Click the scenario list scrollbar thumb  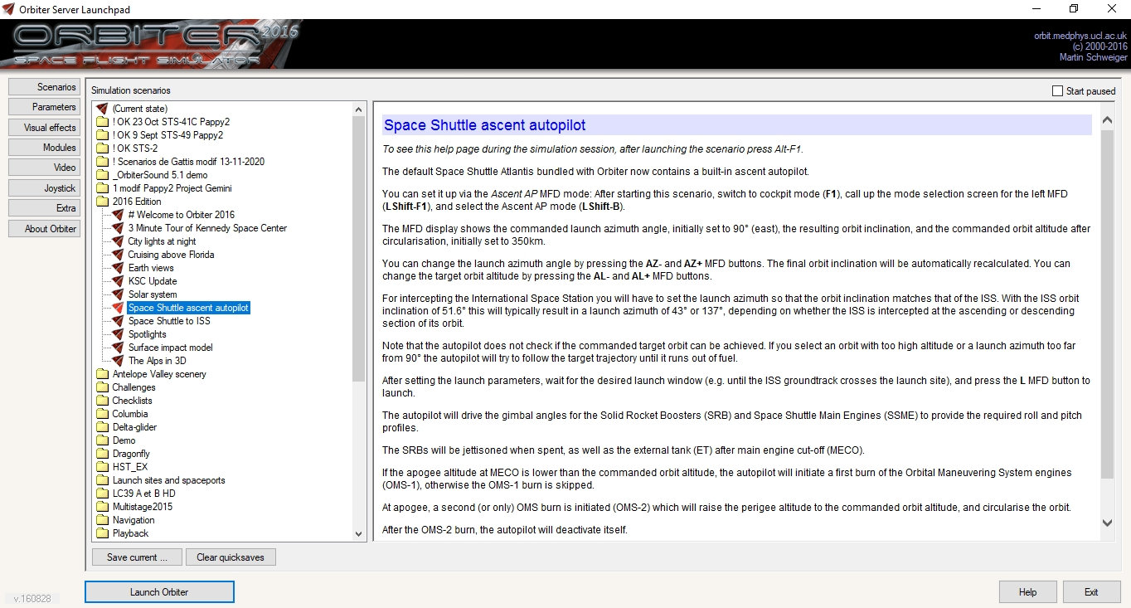pyautogui.click(x=359, y=248)
